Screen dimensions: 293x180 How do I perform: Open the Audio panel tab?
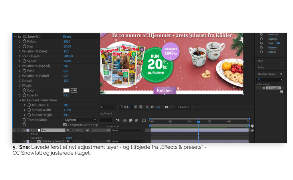(x=261, y=67)
